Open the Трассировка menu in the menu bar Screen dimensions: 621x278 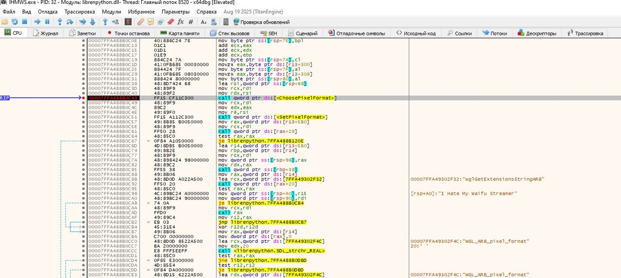point(80,12)
